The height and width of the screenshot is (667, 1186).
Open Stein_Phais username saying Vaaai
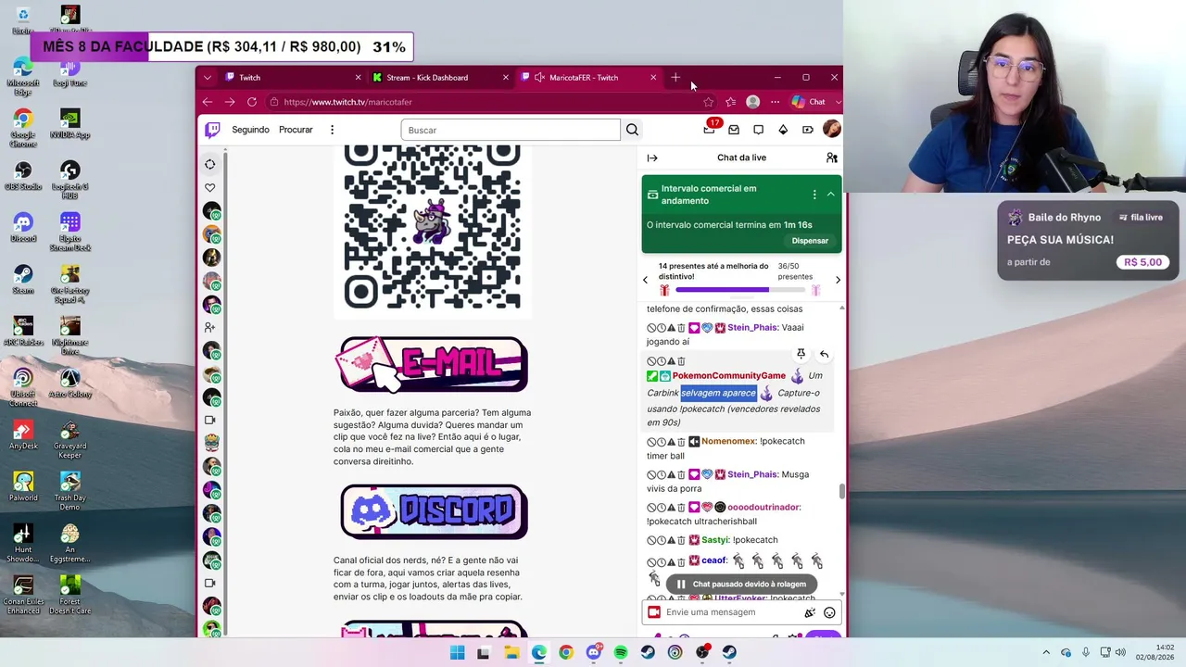pyautogui.click(x=752, y=328)
